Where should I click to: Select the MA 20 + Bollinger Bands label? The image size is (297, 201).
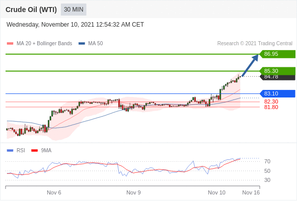[x=44, y=44]
